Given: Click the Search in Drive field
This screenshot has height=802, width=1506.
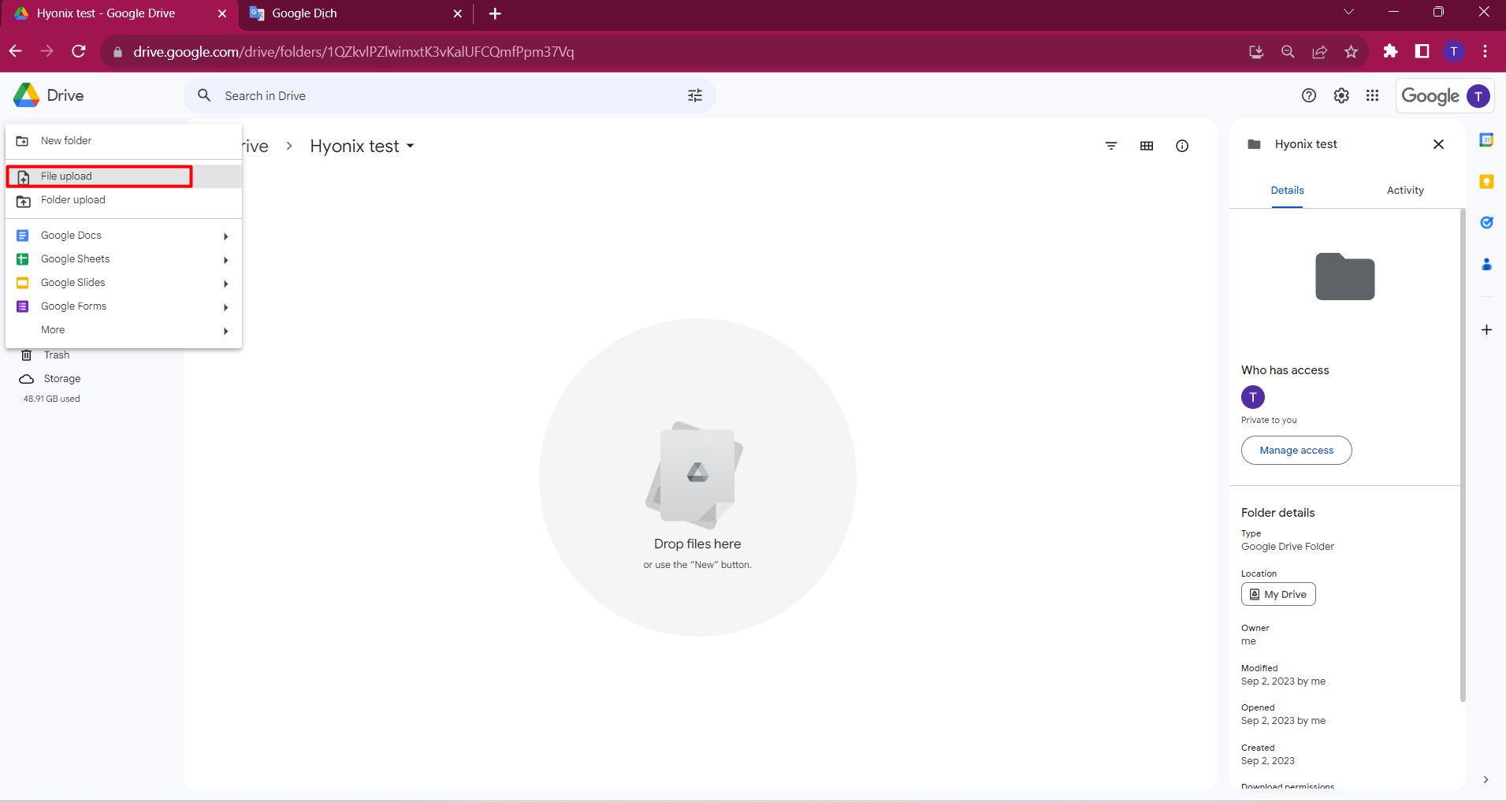Looking at the screenshot, I should (x=441, y=96).
